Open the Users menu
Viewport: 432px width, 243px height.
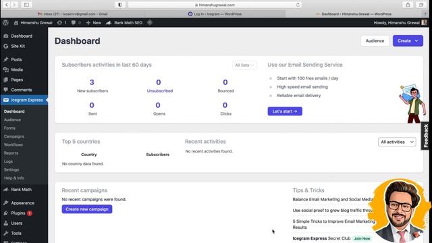coord(16,223)
